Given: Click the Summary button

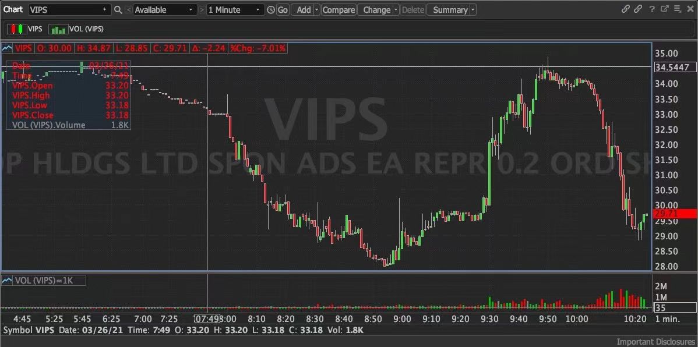Looking at the screenshot, I should tap(449, 10).
